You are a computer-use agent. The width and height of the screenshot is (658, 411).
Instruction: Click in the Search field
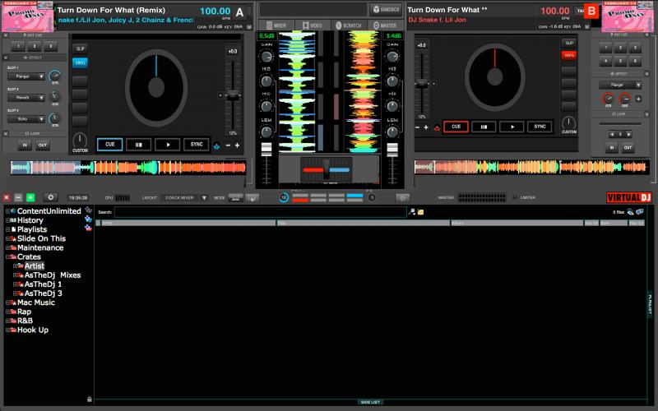260,212
